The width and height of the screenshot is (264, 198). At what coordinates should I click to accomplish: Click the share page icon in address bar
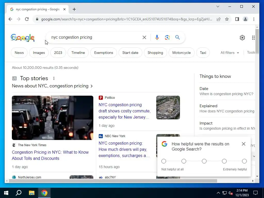coord(219,19)
